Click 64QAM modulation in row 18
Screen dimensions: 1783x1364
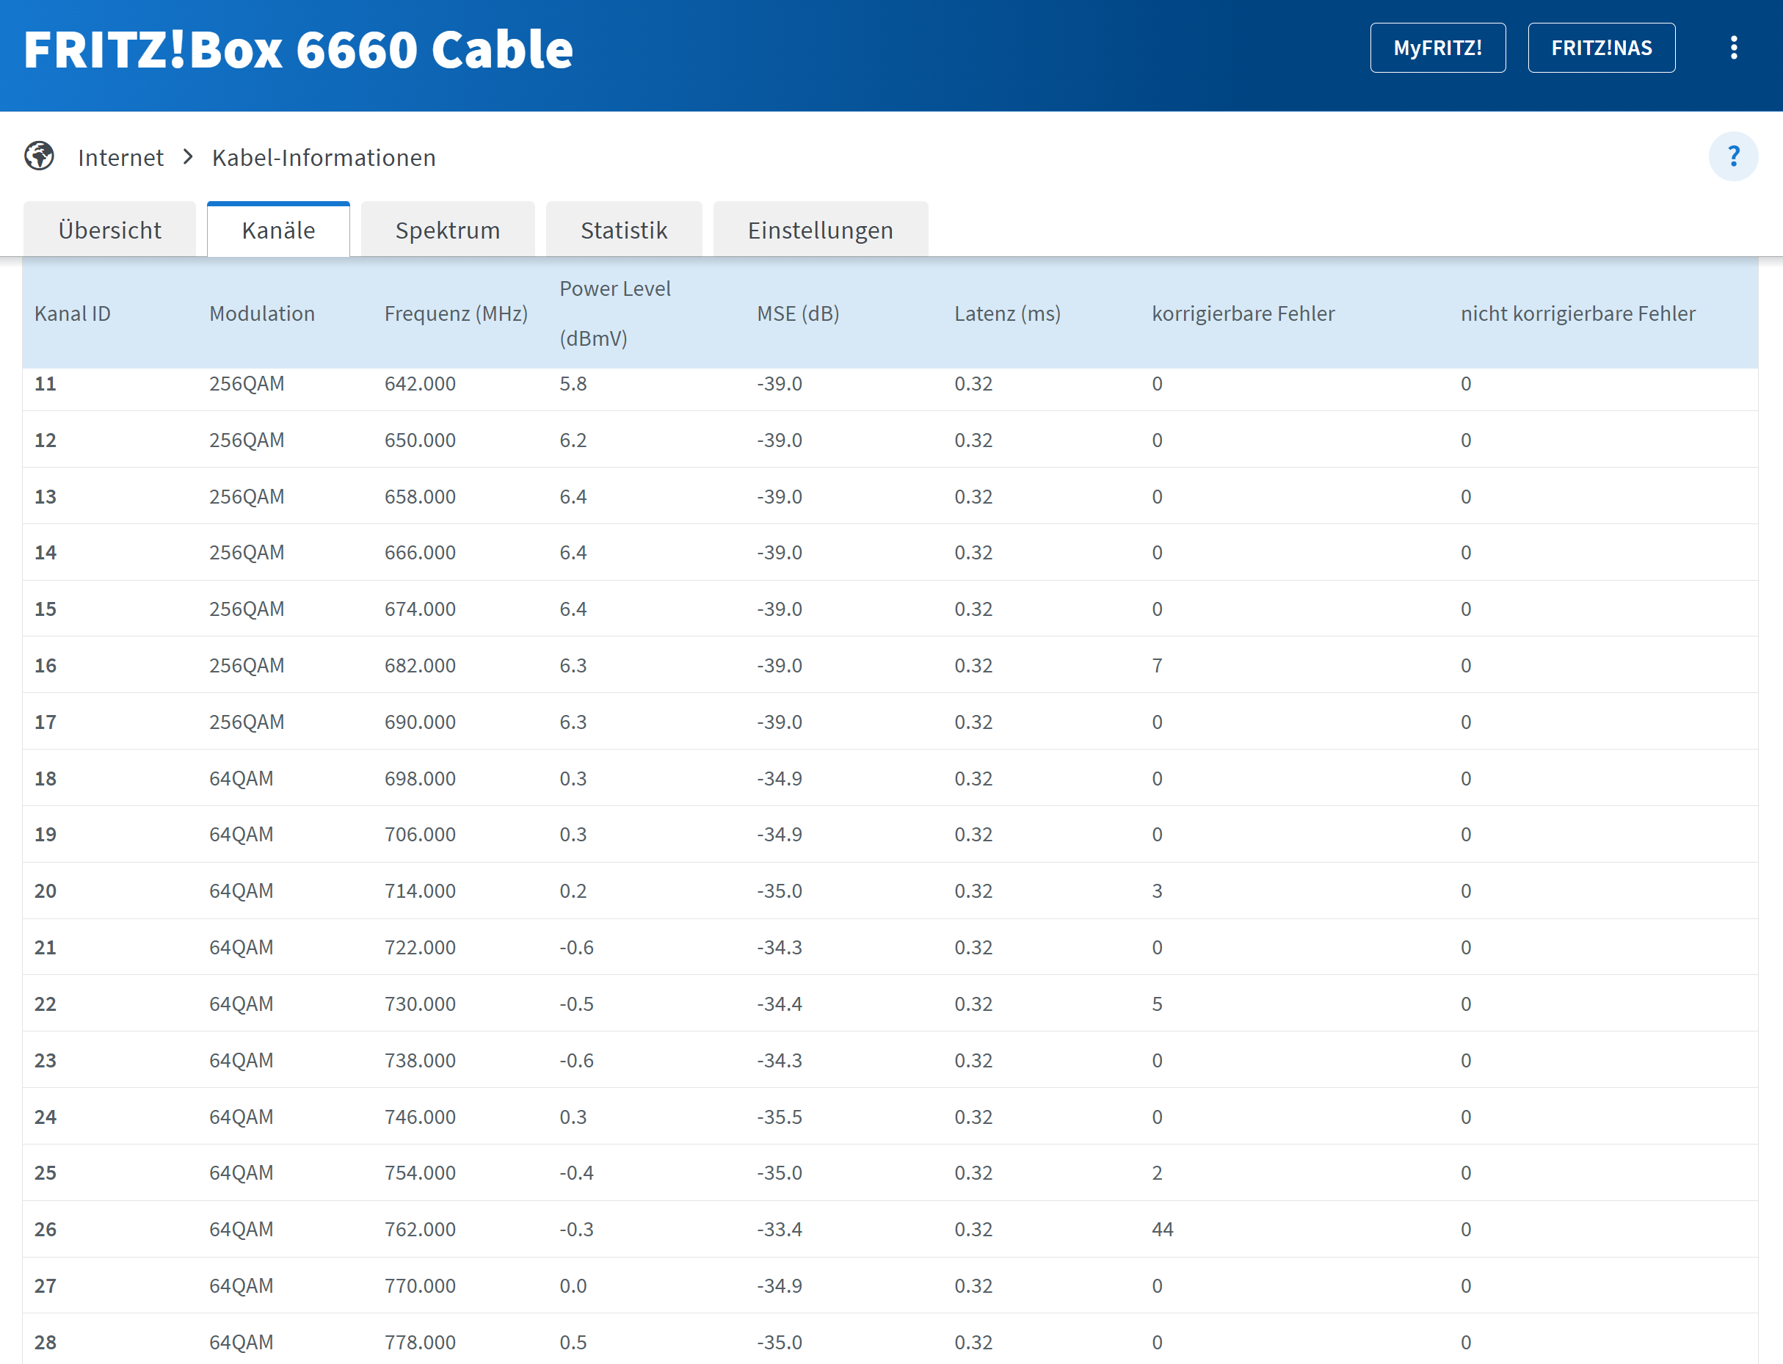[x=242, y=779]
